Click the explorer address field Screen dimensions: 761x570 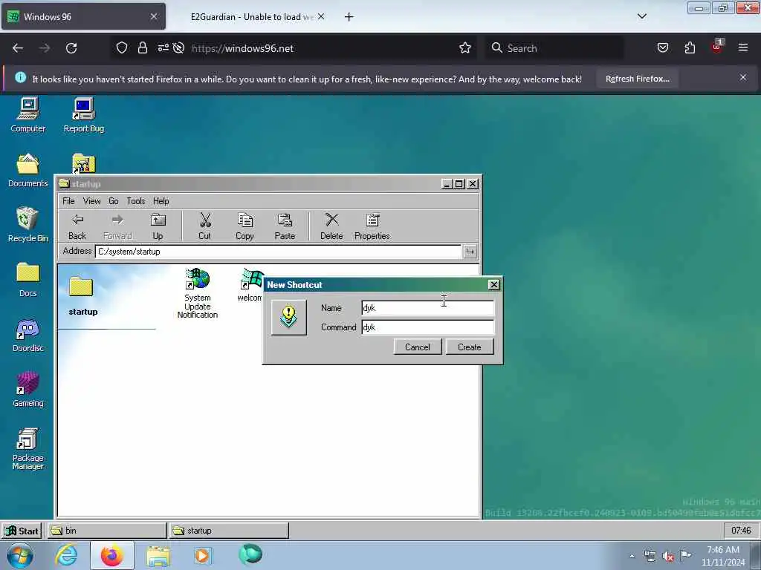coord(278,252)
